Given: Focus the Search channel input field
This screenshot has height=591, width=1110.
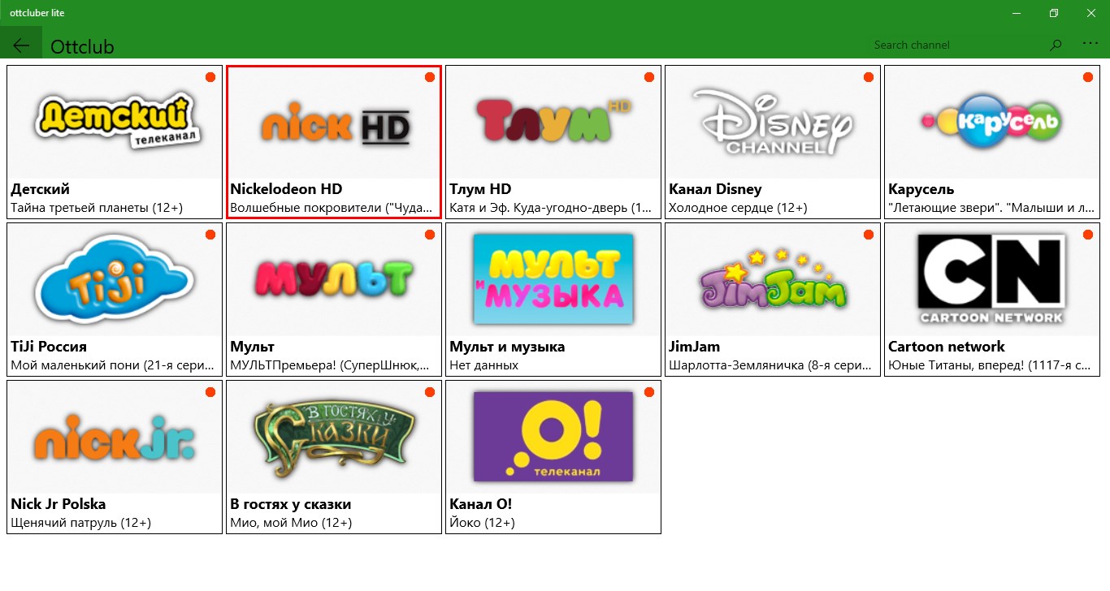Looking at the screenshot, I should (956, 45).
